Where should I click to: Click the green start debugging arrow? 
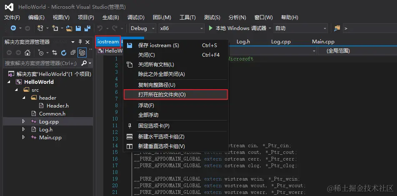[x=211, y=28]
